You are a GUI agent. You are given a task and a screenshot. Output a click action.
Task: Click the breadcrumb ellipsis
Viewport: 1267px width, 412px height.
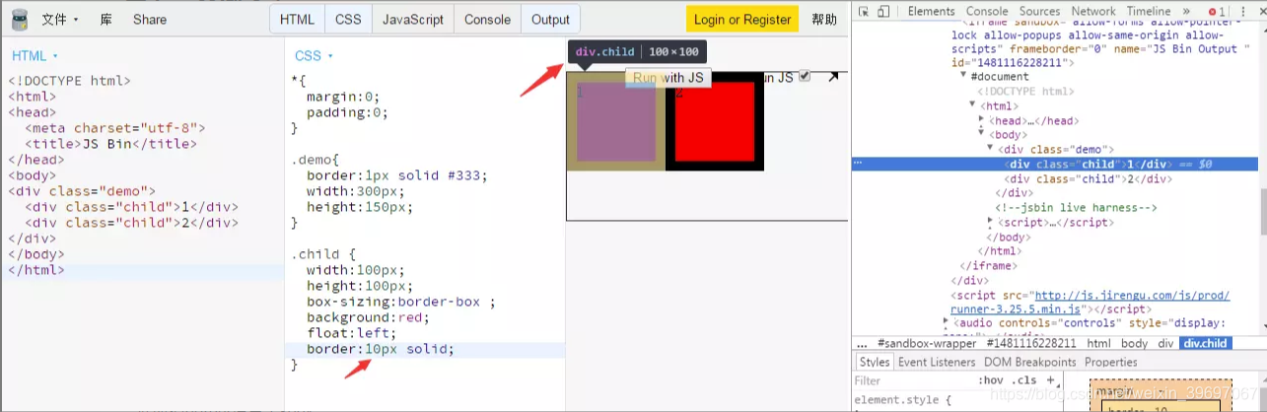[862, 344]
